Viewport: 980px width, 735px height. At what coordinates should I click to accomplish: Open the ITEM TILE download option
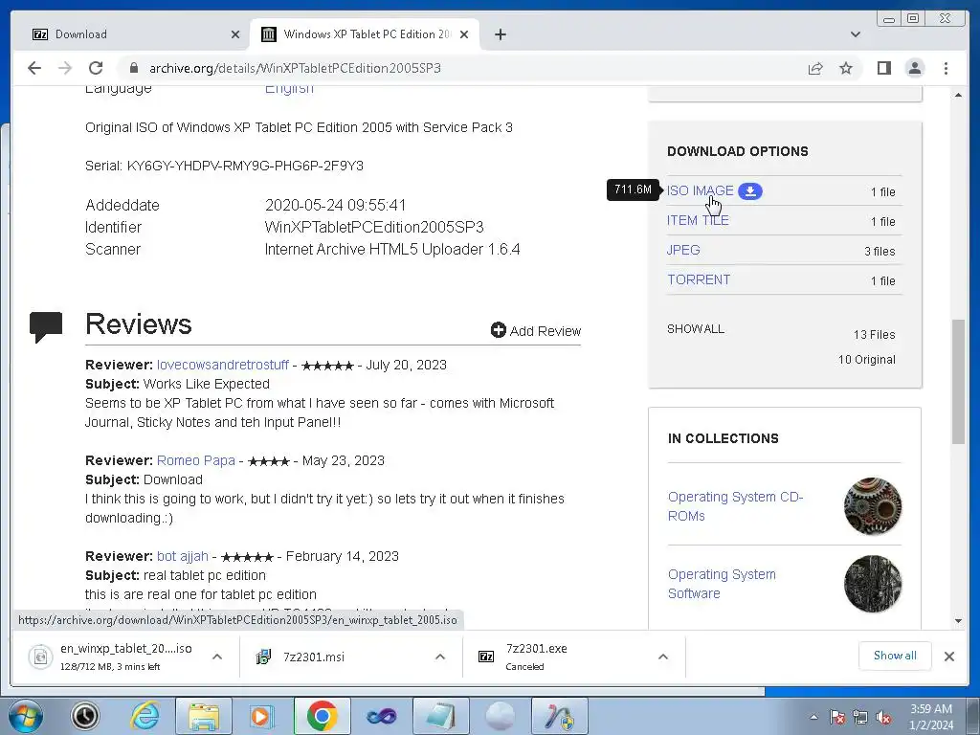(x=698, y=221)
